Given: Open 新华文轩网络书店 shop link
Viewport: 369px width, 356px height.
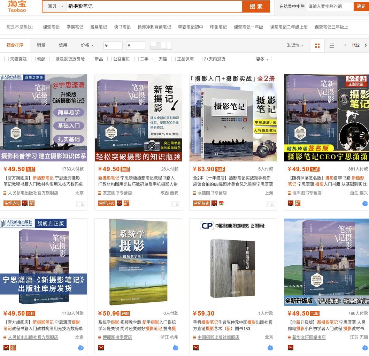Looking at the screenshot, I should (309, 338).
